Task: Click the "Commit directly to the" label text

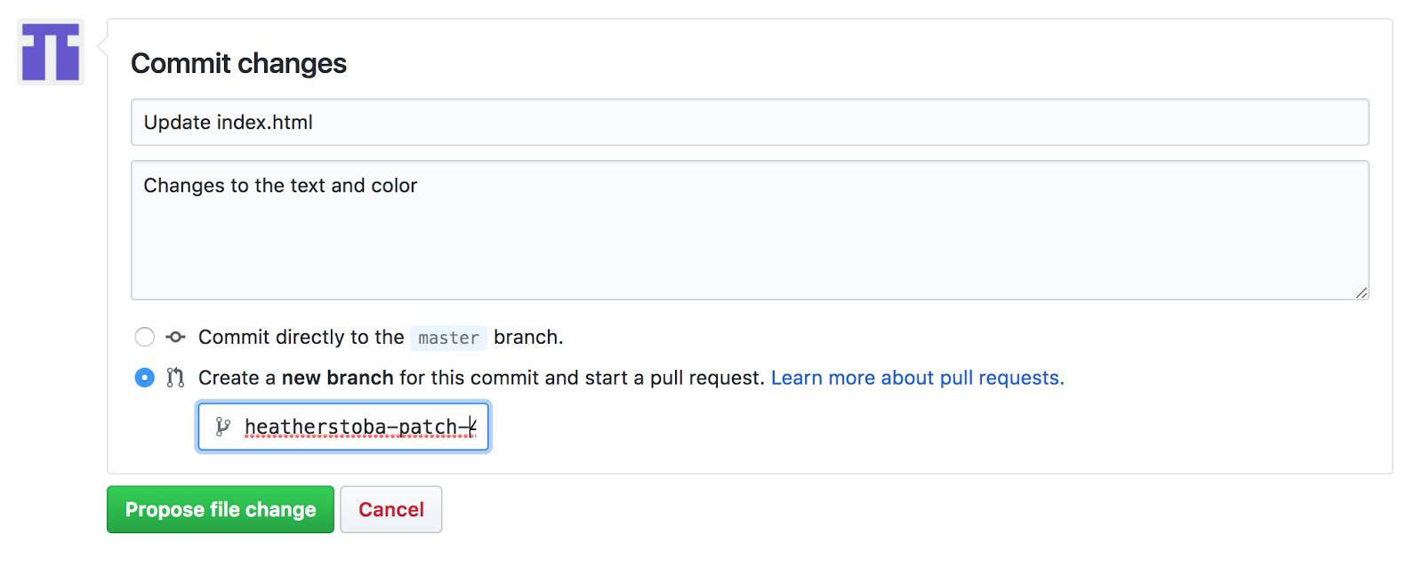Action: pyautogui.click(x=301, y=337)
